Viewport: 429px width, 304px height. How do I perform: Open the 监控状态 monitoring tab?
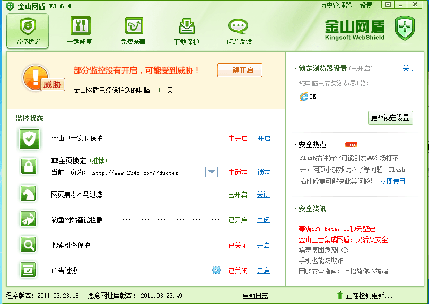tap(28, 31)
